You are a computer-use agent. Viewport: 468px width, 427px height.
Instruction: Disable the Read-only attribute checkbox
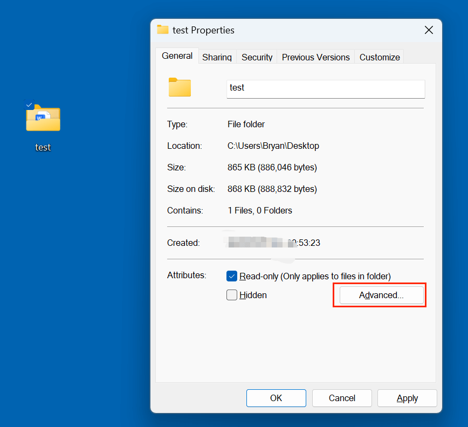[232, 276]
